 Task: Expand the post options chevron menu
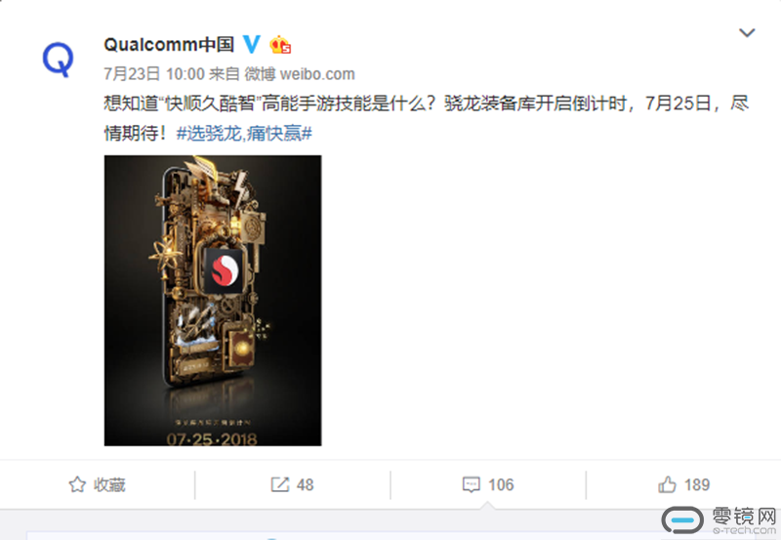[747, 33]
